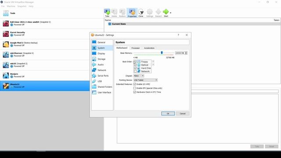Close the Ubuntu22 Settings dialog

tap(187, 35)
